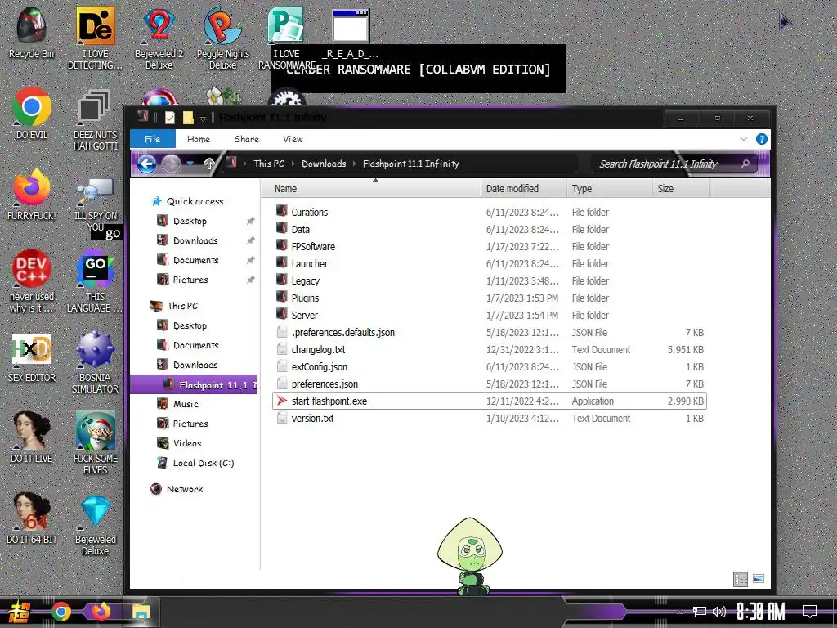The height and width of the screenshot is (628, 837).
Task: Open the 'FUCK SOME ELVES' desktop shortcut
Action: point(95,442)
